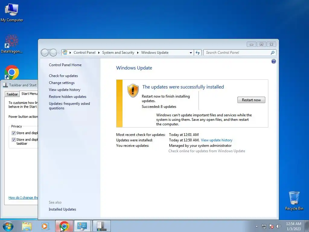Click the Forward navigation arrow

[x=53, y=53]
